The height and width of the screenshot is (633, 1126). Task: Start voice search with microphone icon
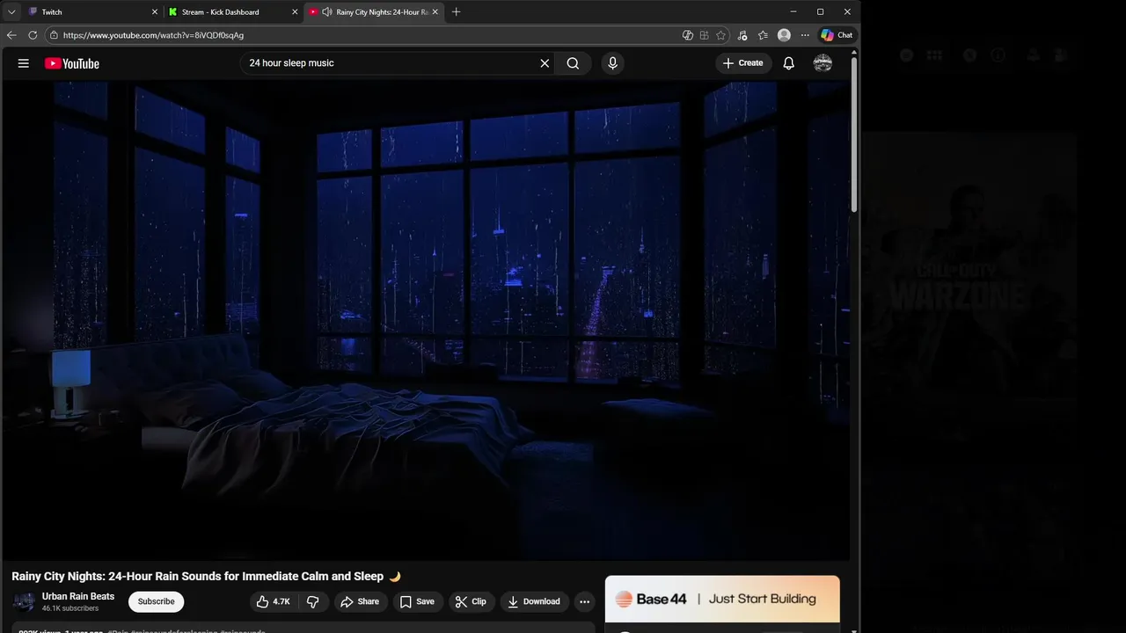pyautogui.click(x=612, y=63)
